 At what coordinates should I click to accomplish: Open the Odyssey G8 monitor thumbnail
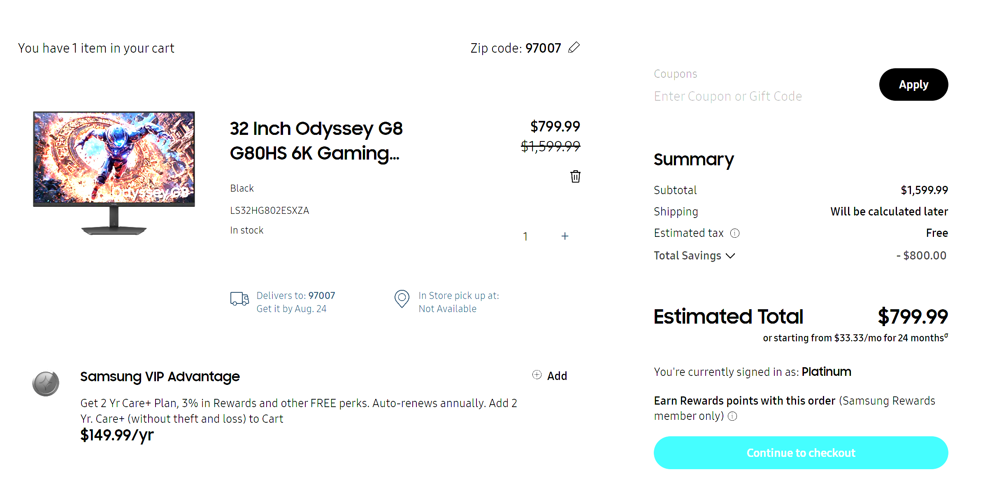(114, 173)
